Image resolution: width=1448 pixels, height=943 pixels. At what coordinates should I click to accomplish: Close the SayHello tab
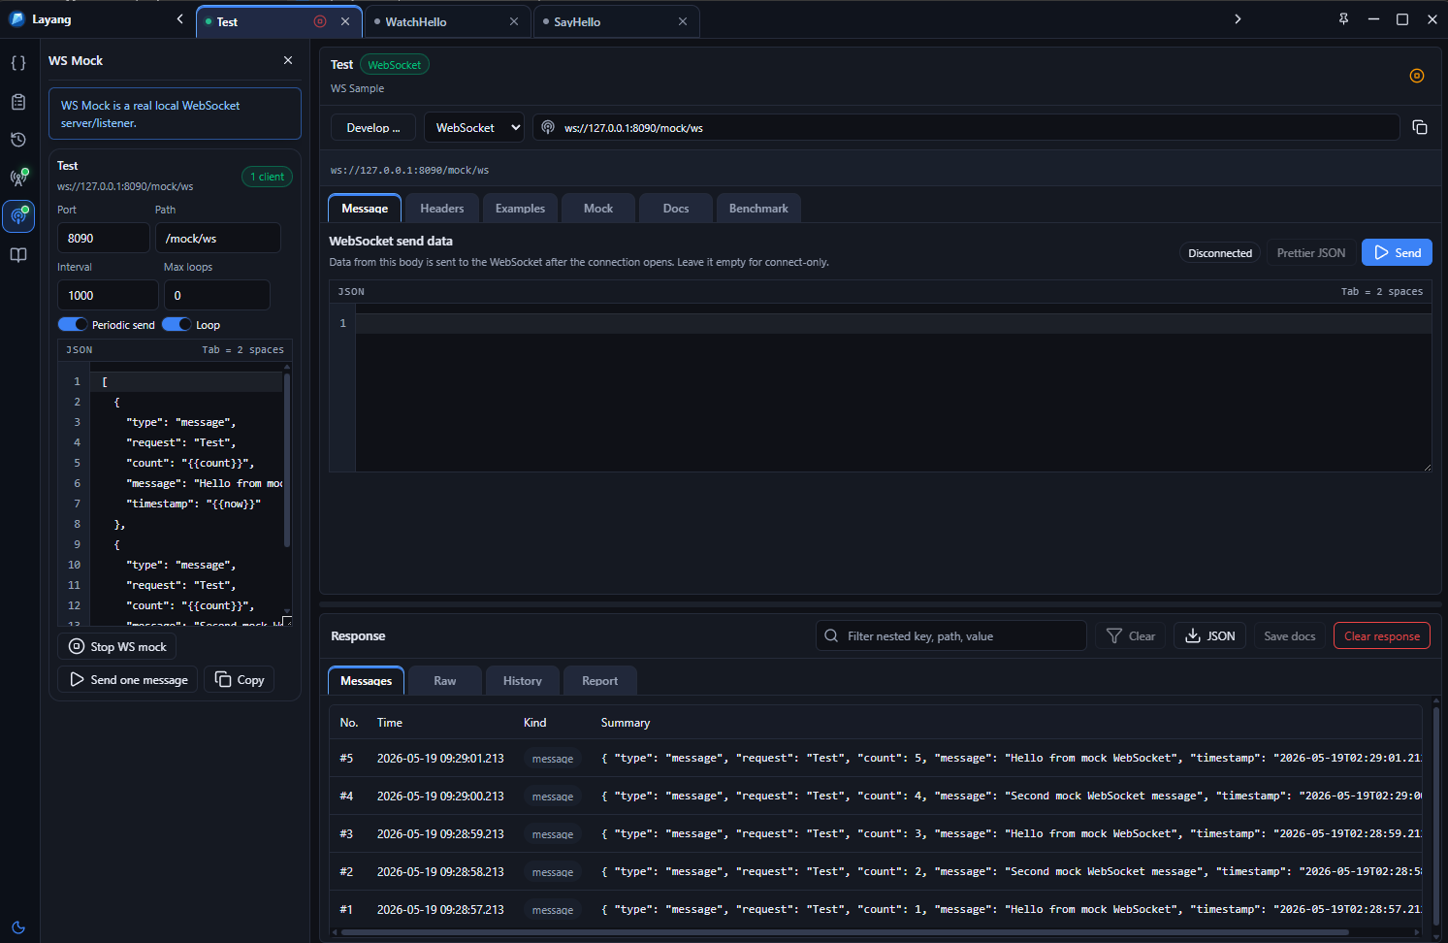point(683,21)
